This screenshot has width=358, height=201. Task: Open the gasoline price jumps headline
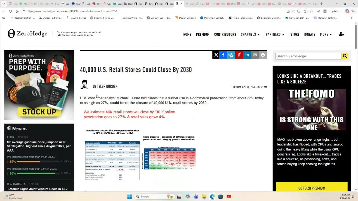[x=39, y=146]
